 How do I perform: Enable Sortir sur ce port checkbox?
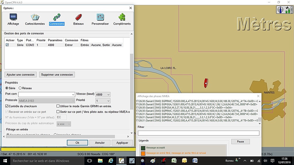pyautogui.click(x=58, y=112)
